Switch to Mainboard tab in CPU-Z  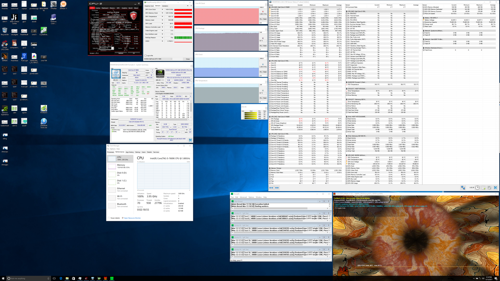[x=105, y=8]
